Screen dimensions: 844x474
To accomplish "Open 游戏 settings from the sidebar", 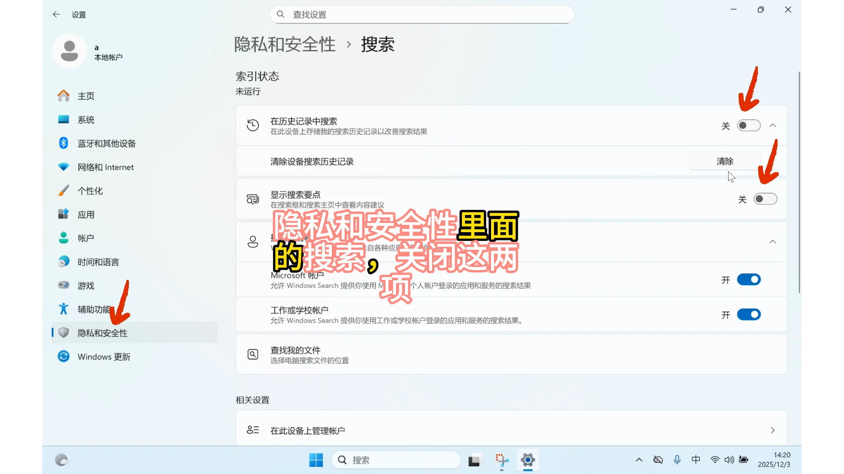I will point(86,285).
